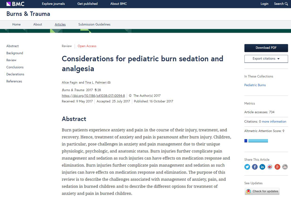
Task: Share article on LinkedIn
Action: (262, 167)
